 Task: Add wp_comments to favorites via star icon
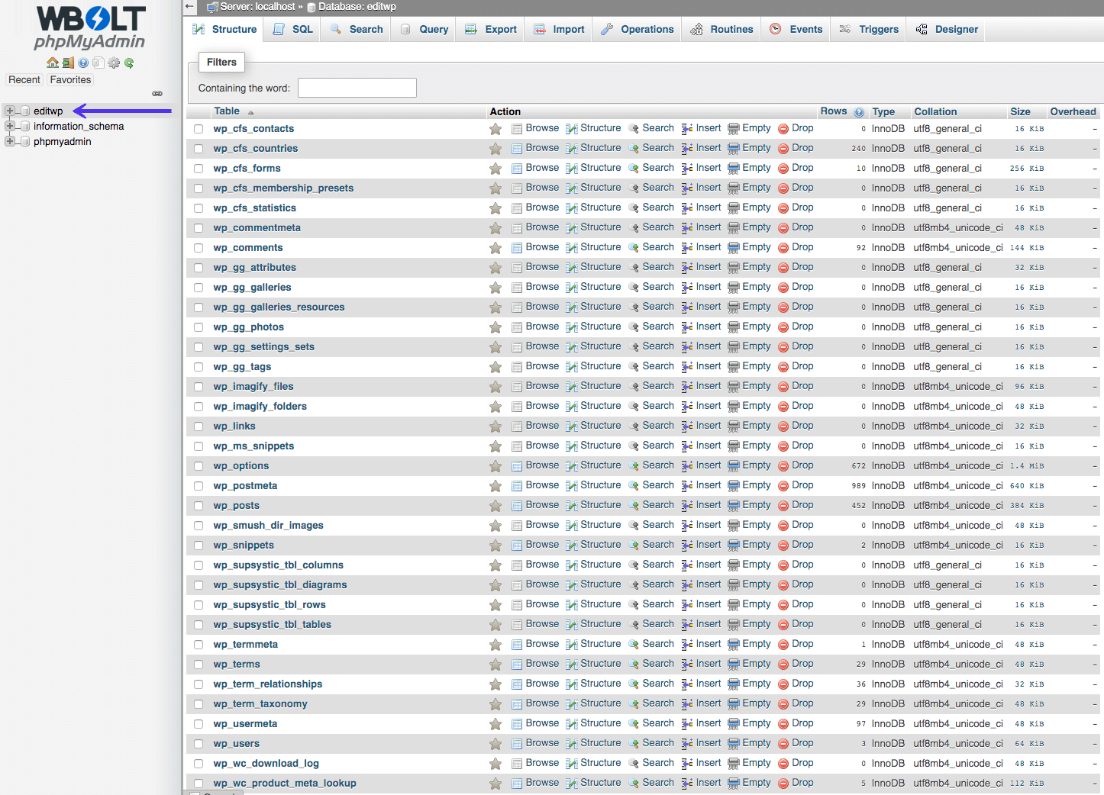pyautogui.click(x=496, y=248)
